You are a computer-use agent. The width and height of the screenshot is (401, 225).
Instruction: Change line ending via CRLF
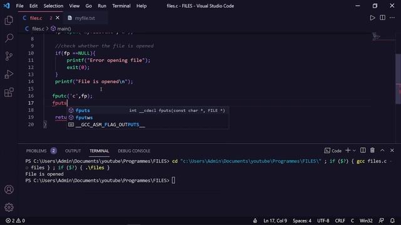pos(340,221)
